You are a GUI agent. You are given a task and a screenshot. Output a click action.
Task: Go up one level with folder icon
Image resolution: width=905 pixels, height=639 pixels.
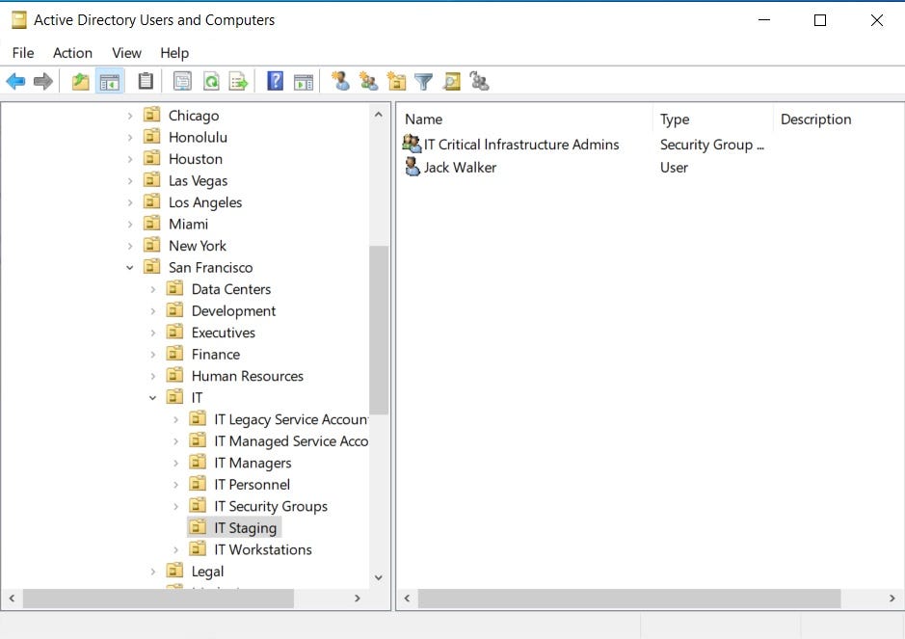point(80,81)
